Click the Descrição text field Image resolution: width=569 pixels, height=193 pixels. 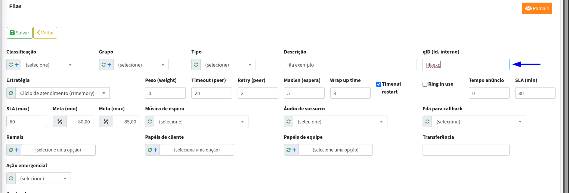[350, 65]
